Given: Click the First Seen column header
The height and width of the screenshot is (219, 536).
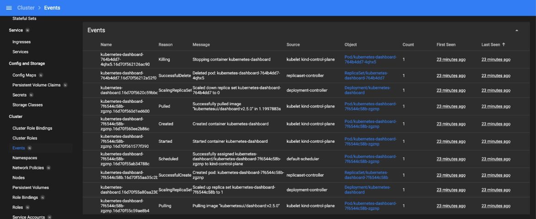Looking at the screenshot, I should [446, 44].
